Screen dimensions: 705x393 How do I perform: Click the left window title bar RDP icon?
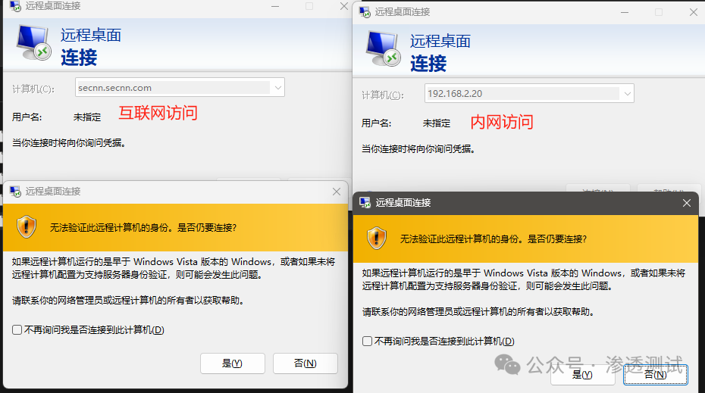pyautogui.click(x=15, y=6)
